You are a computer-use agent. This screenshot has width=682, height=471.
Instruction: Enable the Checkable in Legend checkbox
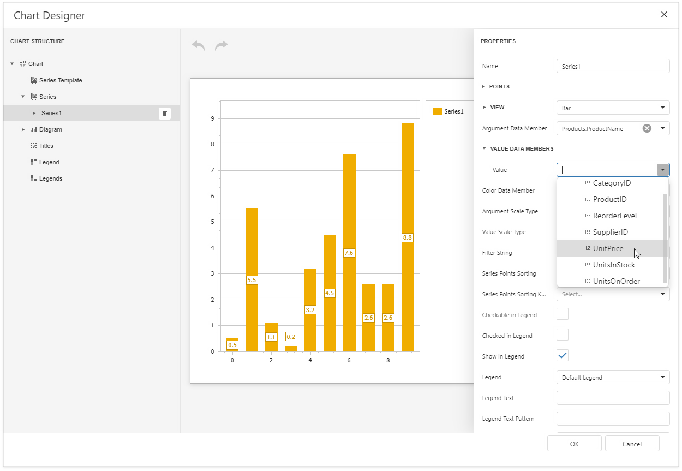point(562,314)
